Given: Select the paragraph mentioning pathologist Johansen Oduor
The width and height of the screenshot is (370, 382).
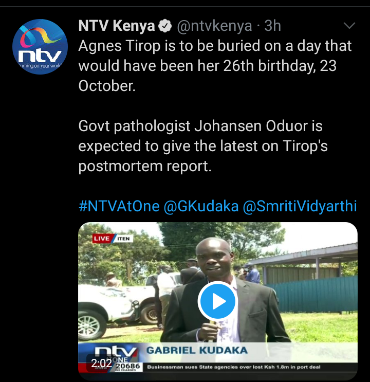Looking at the screenshot, I should (x=203, y=146).
